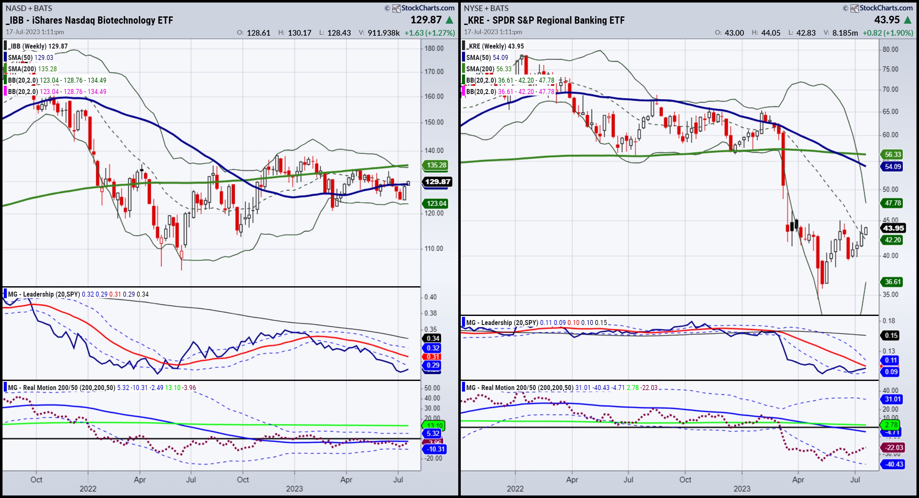Click the green up arrow beside 43.95
The width and height of the screenshot is (919, 498).
[x=908, y=20]
